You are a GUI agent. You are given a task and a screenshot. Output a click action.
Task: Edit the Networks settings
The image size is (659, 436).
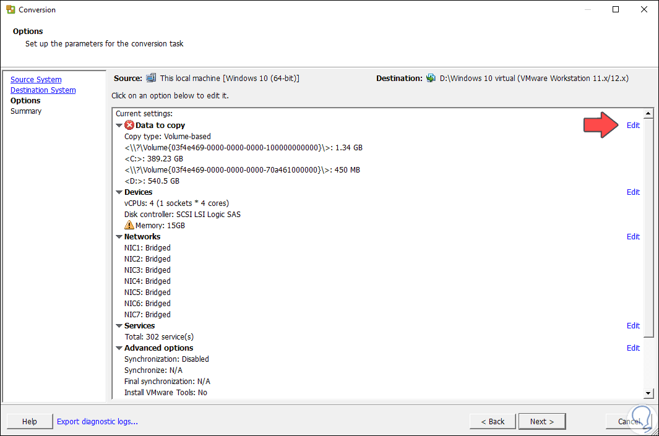click(633, 237)
